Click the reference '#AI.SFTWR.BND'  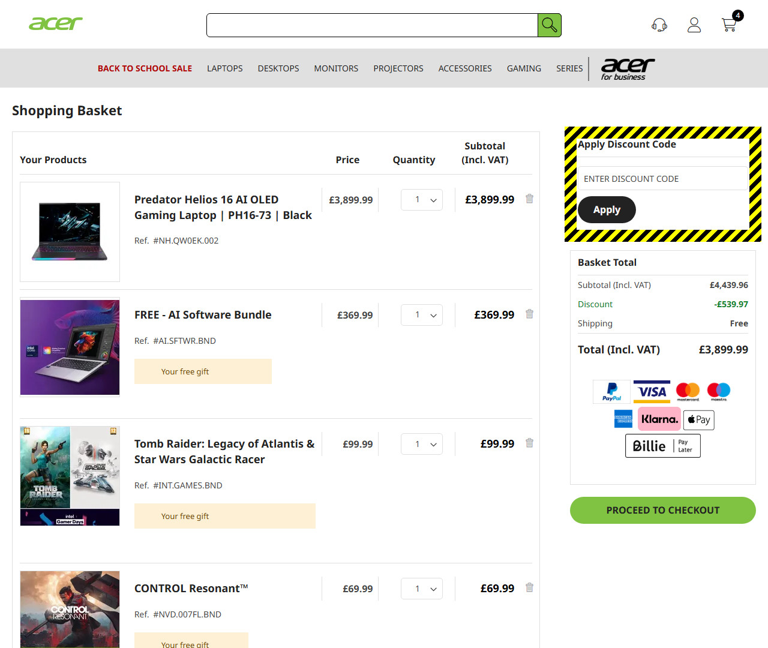[x=185, y=341]
